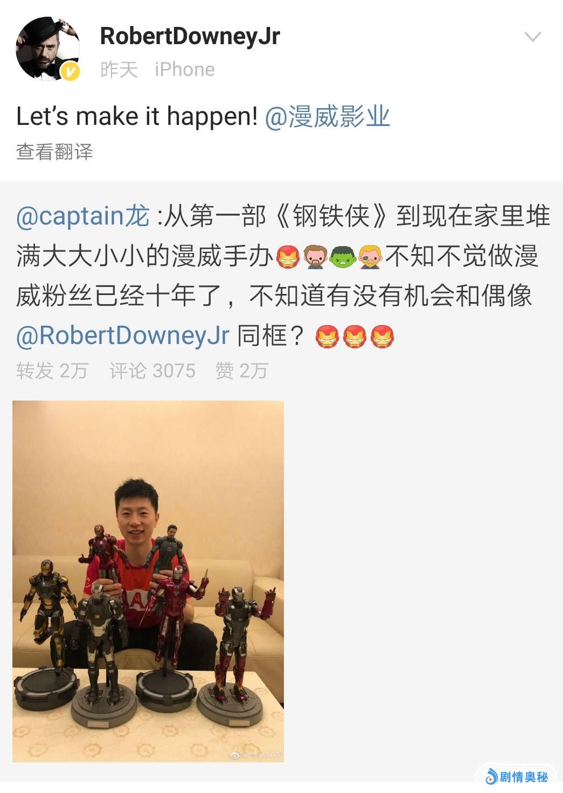
Task: Open the post options chevron menu
Action: (532, 37)
